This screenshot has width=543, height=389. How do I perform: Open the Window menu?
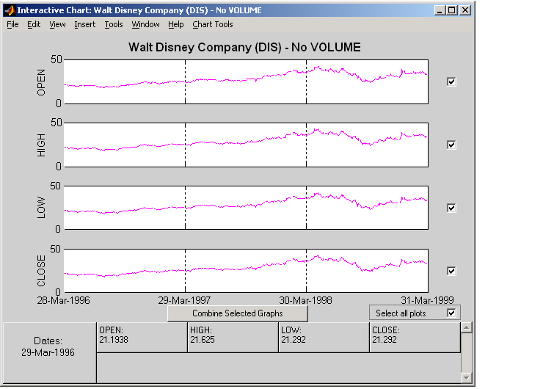(145, 24)
